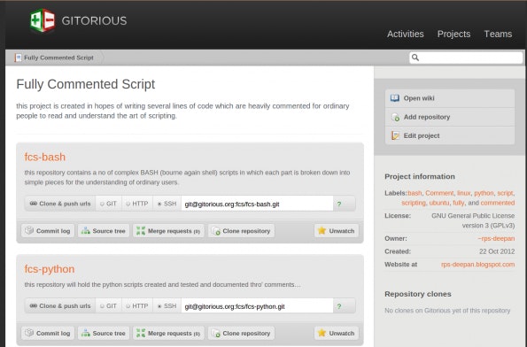The image size is (527, 347).
Task: Click fcs-python Clone repository icon
Action: click(x=216, y=333)
